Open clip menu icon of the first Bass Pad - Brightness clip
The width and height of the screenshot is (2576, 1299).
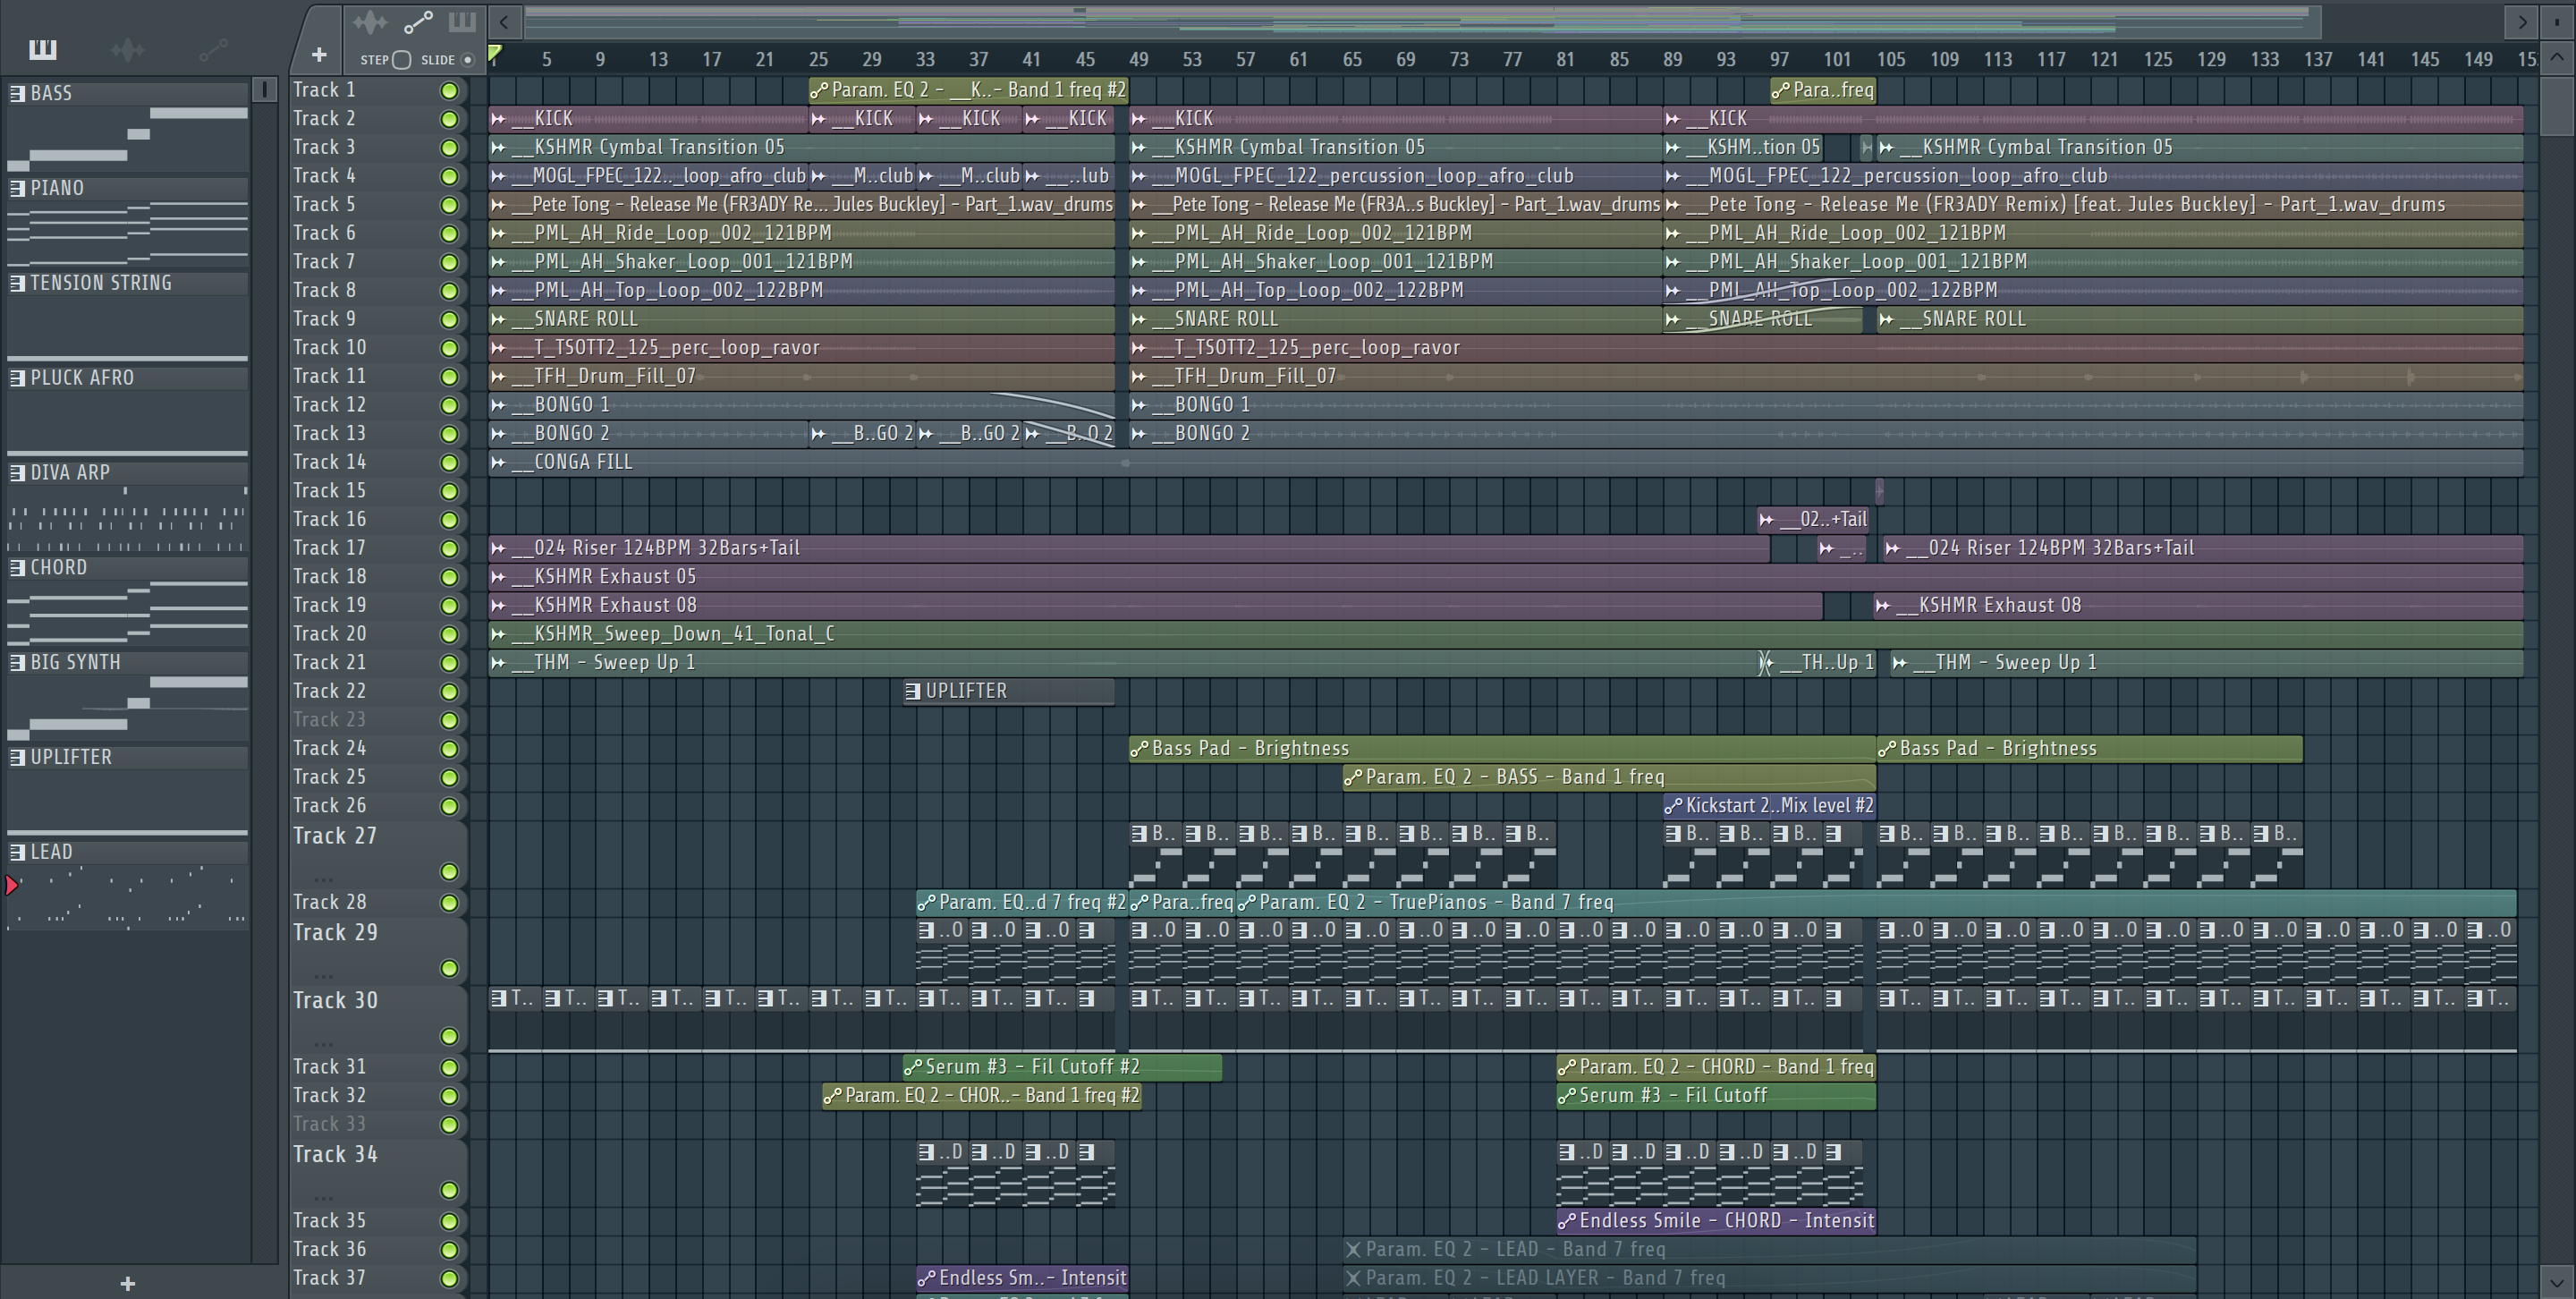1139,749
